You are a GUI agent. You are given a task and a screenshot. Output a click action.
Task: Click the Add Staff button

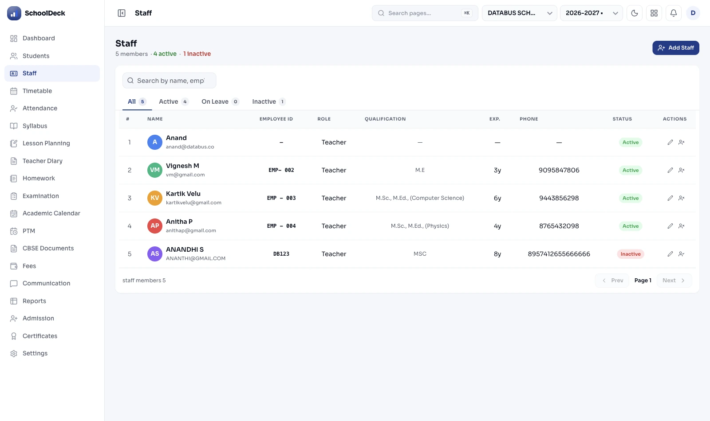[676, 48]
